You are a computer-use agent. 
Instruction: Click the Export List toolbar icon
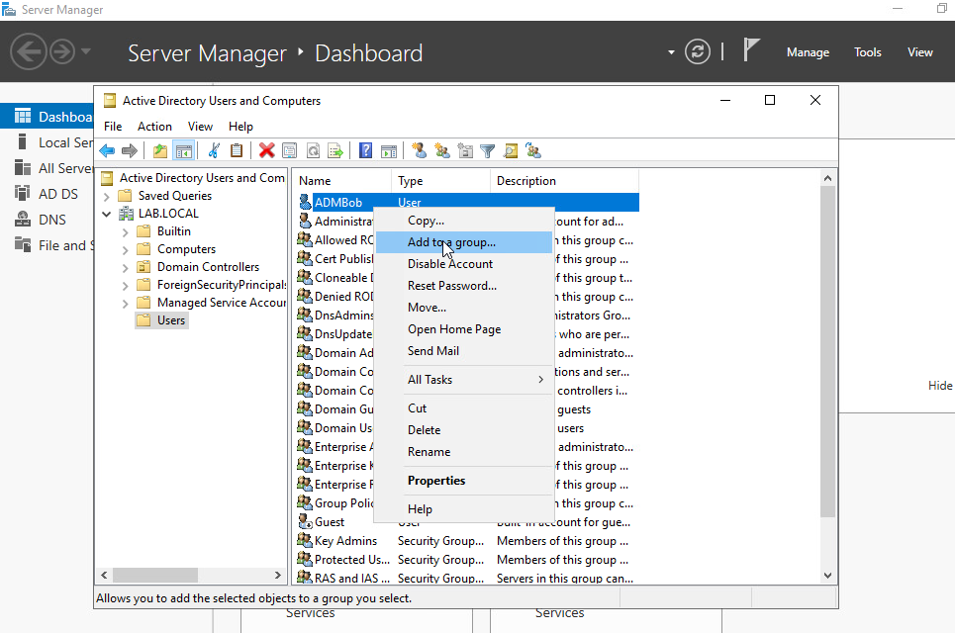click(x=335, y=151)
